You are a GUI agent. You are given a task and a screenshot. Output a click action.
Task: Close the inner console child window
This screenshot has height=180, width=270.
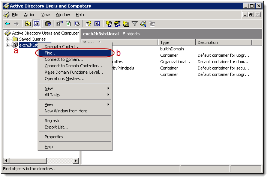point(258,15)
